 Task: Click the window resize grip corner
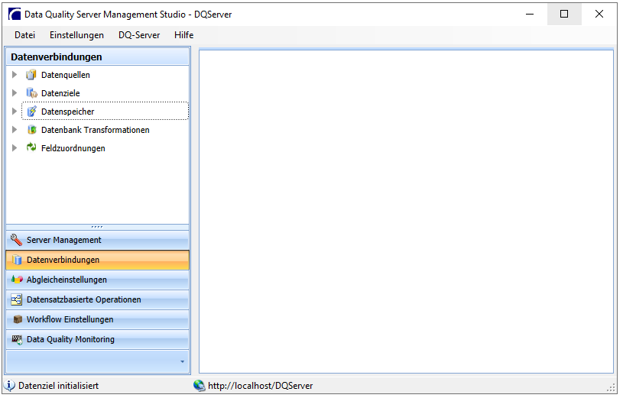pyautogui.click(x=611, y=389)
